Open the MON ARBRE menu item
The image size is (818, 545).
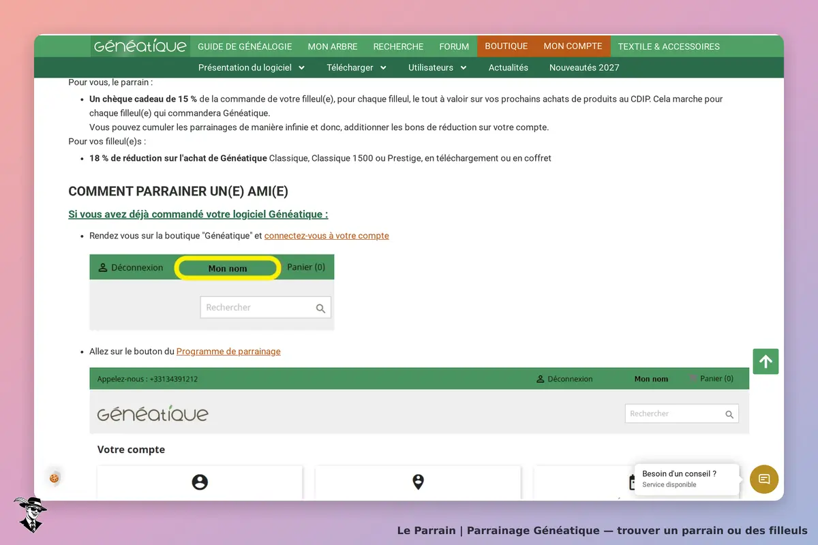(x=333, y=46)
